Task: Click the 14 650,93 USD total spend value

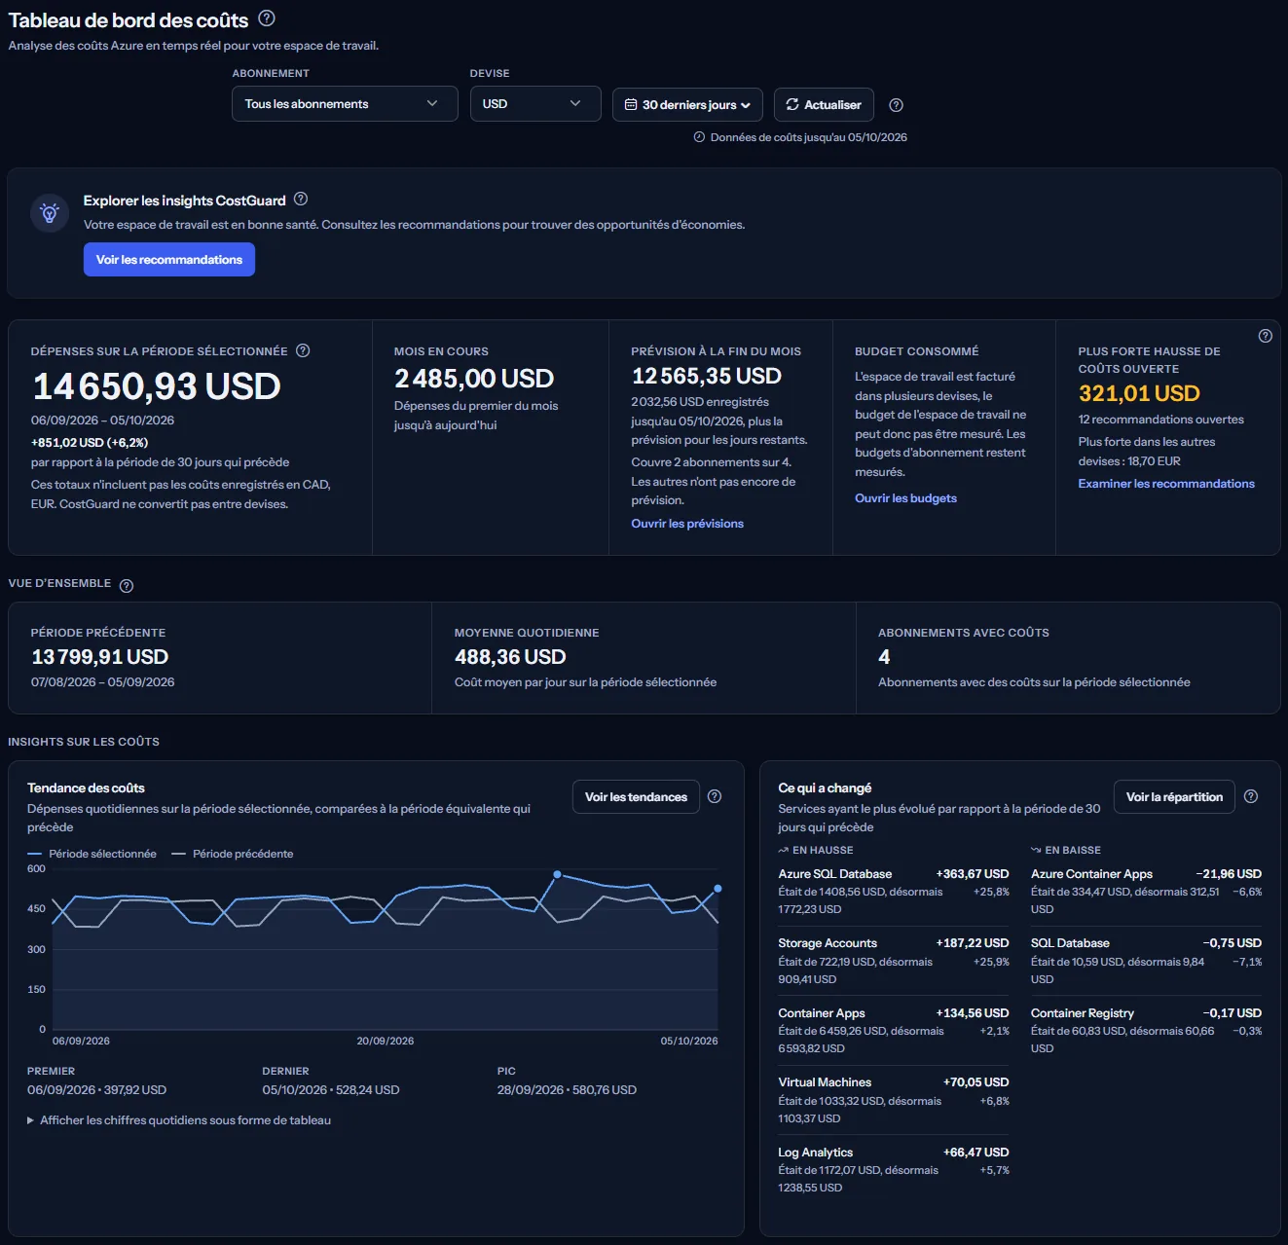Action: click(157, 387)
